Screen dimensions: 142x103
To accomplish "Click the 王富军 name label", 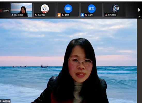I will click(x=90, y=15).
